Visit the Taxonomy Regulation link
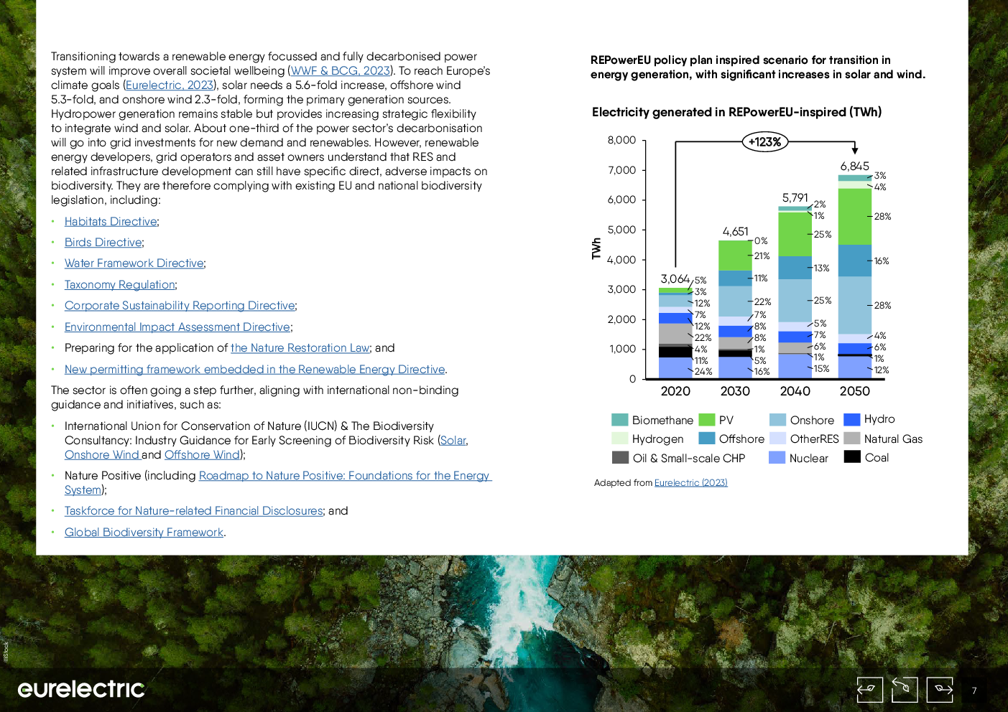 click(120, 285)
